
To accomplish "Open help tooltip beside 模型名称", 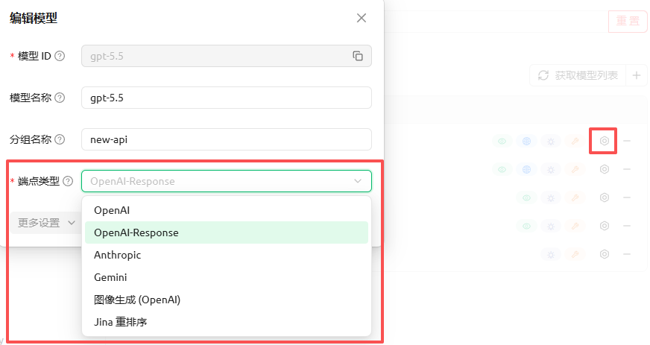I will point(60,98).
